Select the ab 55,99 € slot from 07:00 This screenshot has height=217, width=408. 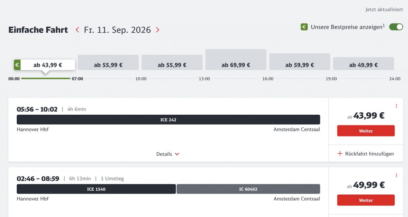pos(108,63)
